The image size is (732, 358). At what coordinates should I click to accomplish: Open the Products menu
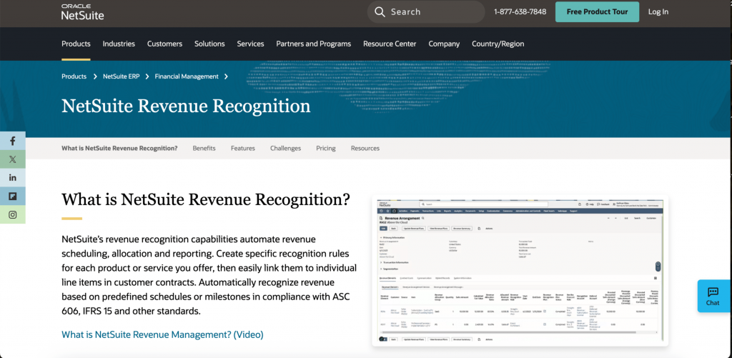76,44
